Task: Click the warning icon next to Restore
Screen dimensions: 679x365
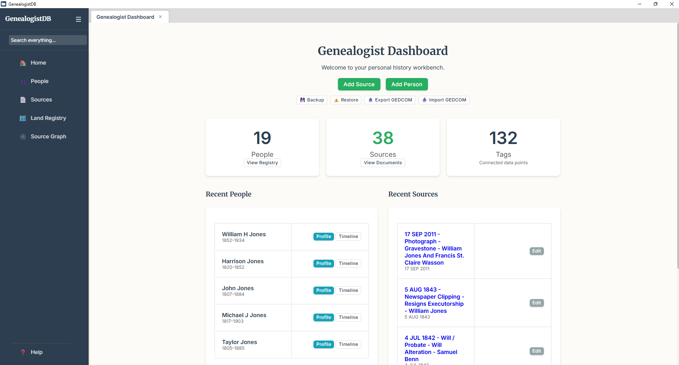Action: [336, 100]
